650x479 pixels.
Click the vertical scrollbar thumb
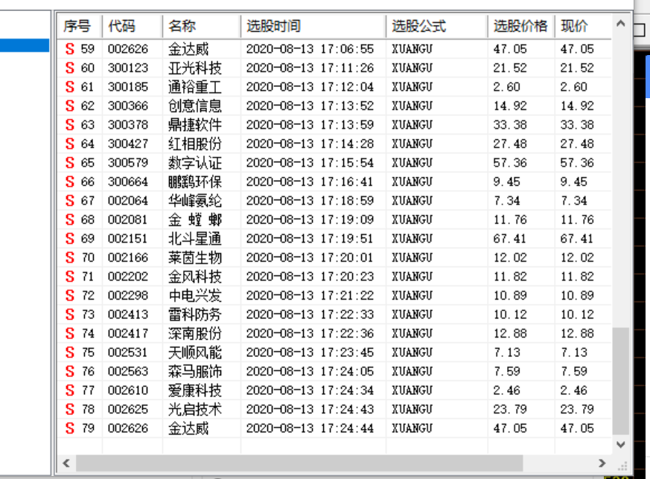click(620, 381)
